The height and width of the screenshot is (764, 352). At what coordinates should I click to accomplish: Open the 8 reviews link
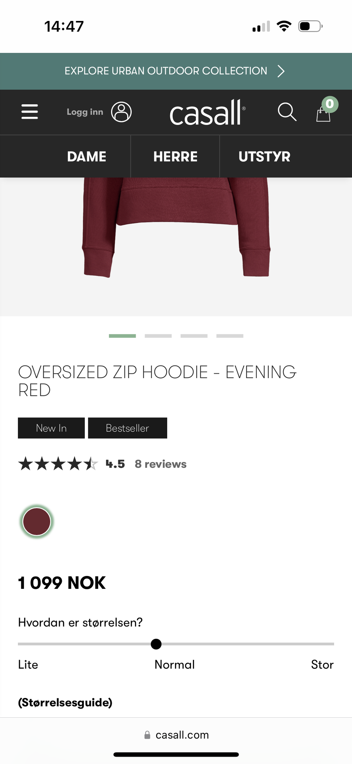pyautogui.click(x=161, y=464)
